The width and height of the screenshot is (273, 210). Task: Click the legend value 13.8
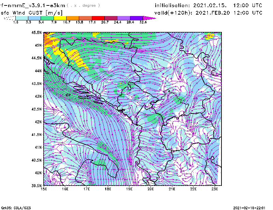click(80, 22)
